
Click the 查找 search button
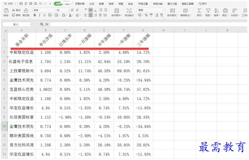point(203,3)
